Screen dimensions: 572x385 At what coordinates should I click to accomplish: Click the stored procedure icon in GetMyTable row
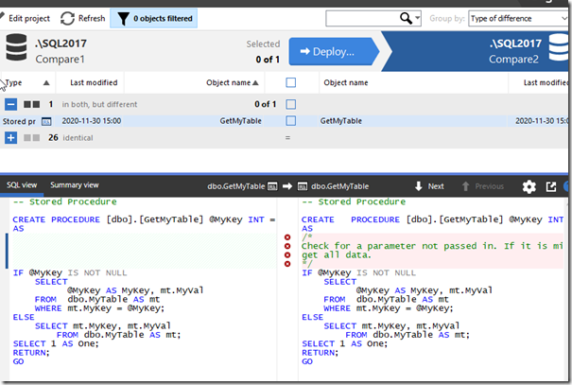(46, 121)
